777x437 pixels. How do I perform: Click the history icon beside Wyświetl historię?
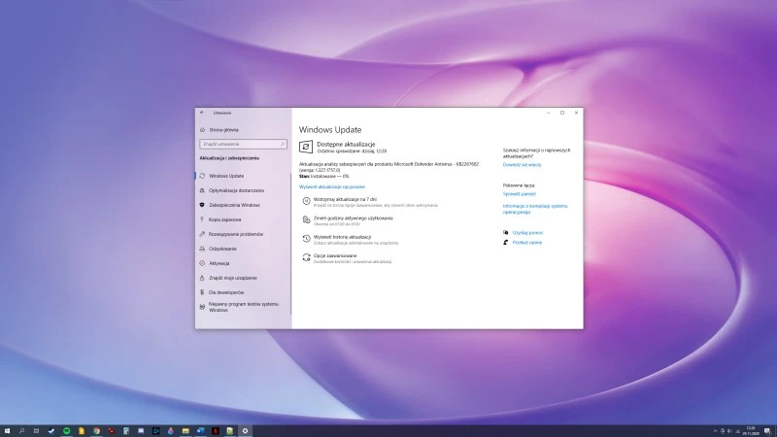306,239
